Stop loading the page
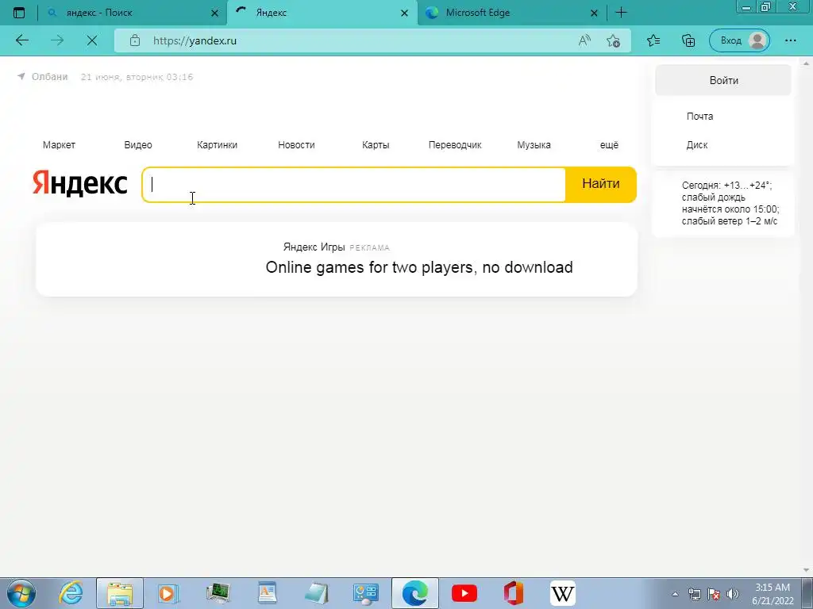Image resolution: width=813 pixels, height=609 pixels. [92, 40]
